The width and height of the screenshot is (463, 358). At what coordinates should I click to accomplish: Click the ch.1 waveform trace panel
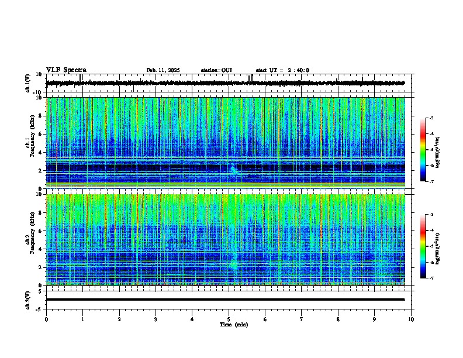(x=229, y=83)
